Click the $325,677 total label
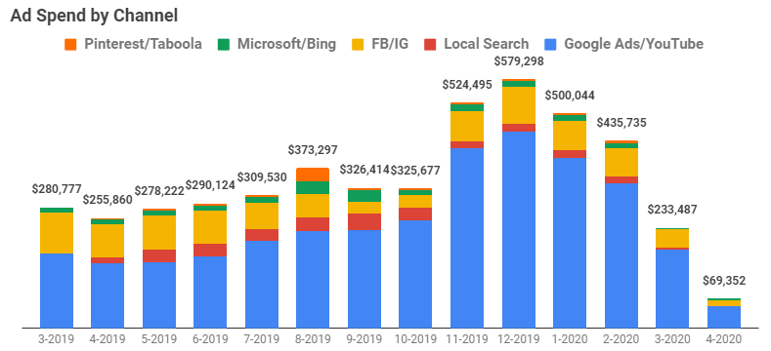771x351 pixels. pos(415,171)
